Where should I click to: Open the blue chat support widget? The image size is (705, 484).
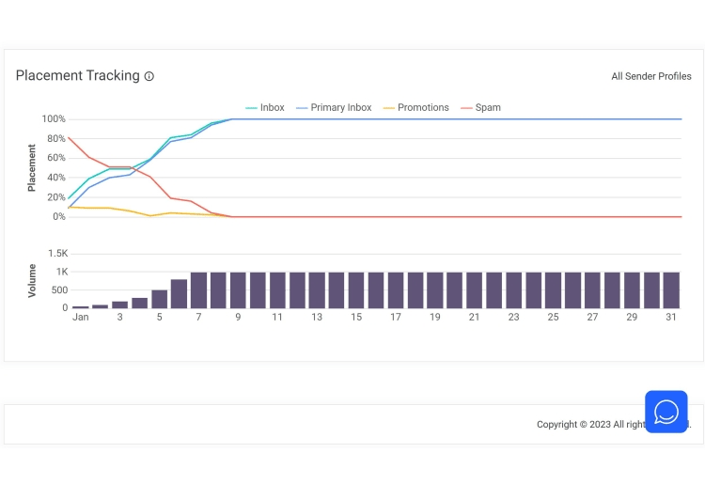666,412
